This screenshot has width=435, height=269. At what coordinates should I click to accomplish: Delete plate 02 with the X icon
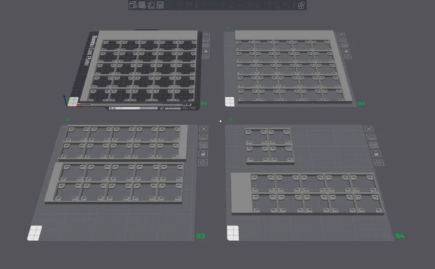[x=342, y=34]
